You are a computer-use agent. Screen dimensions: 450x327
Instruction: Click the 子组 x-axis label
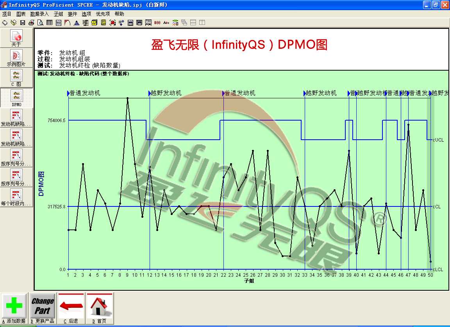click(249, 281)
